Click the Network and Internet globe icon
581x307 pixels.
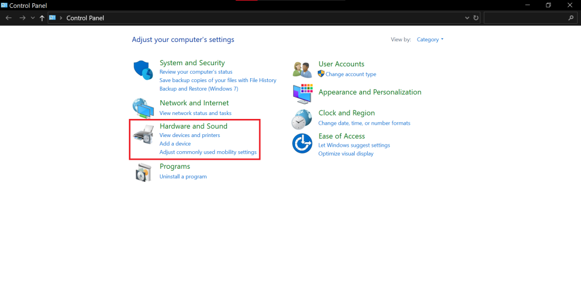pos(144,107)
